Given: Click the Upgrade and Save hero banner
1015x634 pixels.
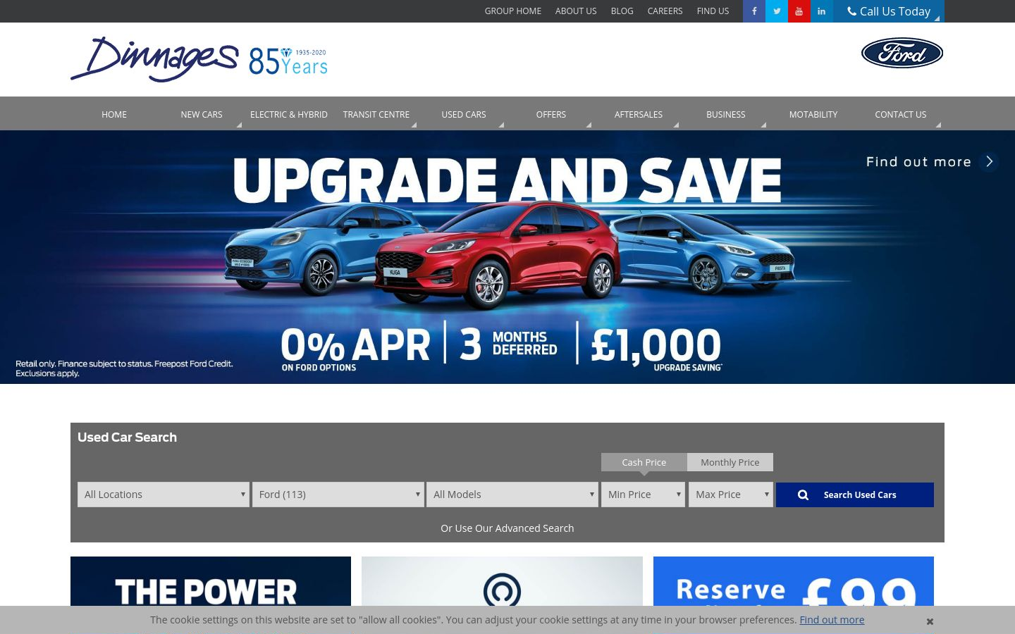Looking at the screenshot, I should [508, 257].
